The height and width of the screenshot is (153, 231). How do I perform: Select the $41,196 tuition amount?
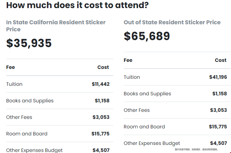tap(218, 77)
